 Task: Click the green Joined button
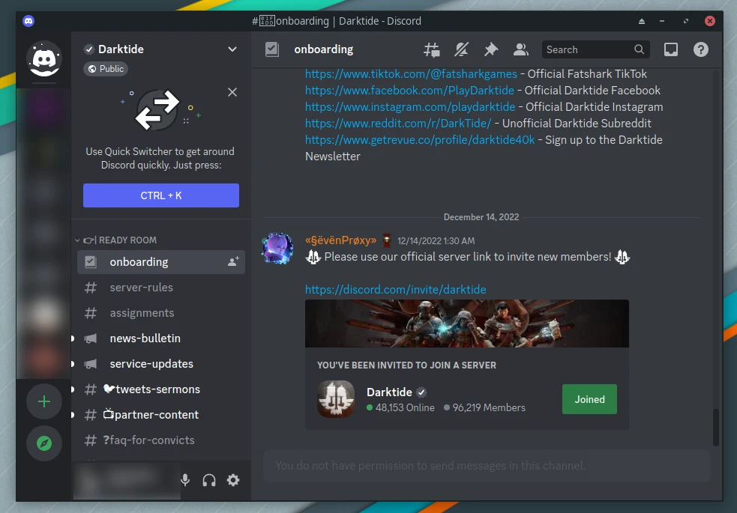coord(589,399)
